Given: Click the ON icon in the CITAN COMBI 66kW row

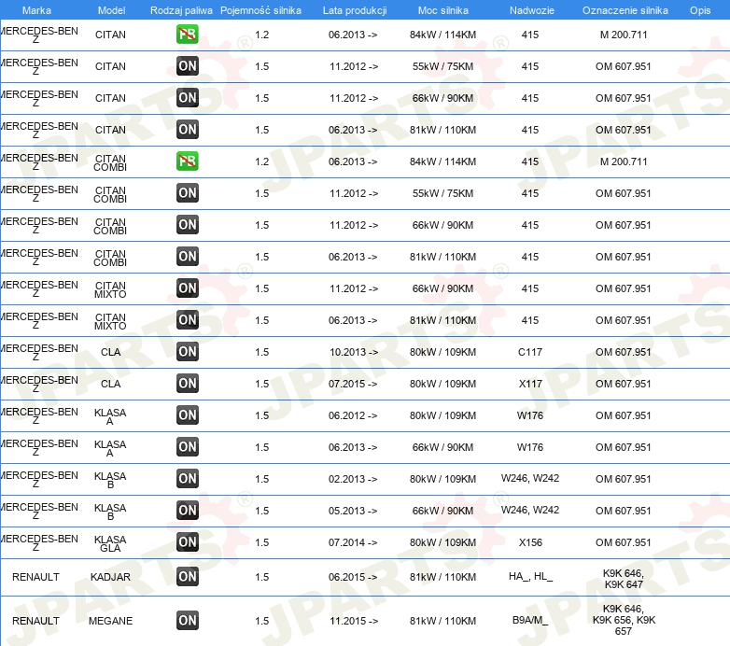Looking at the screenshot, I should tap(187, 225).
